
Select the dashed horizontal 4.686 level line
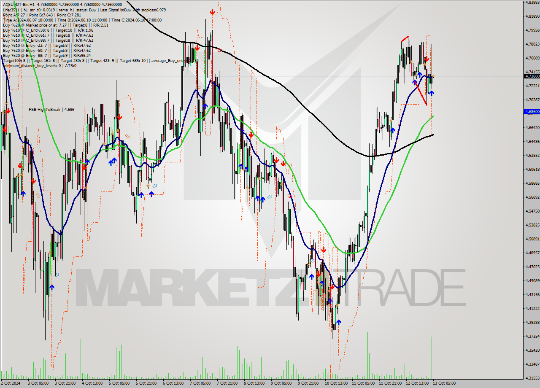(x=262, y=112)
